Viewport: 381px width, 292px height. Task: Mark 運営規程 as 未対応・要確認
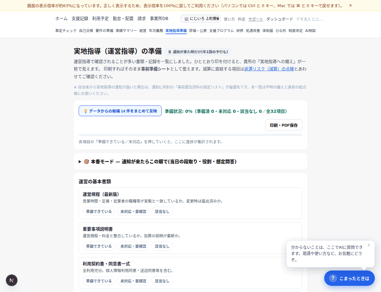133,211
